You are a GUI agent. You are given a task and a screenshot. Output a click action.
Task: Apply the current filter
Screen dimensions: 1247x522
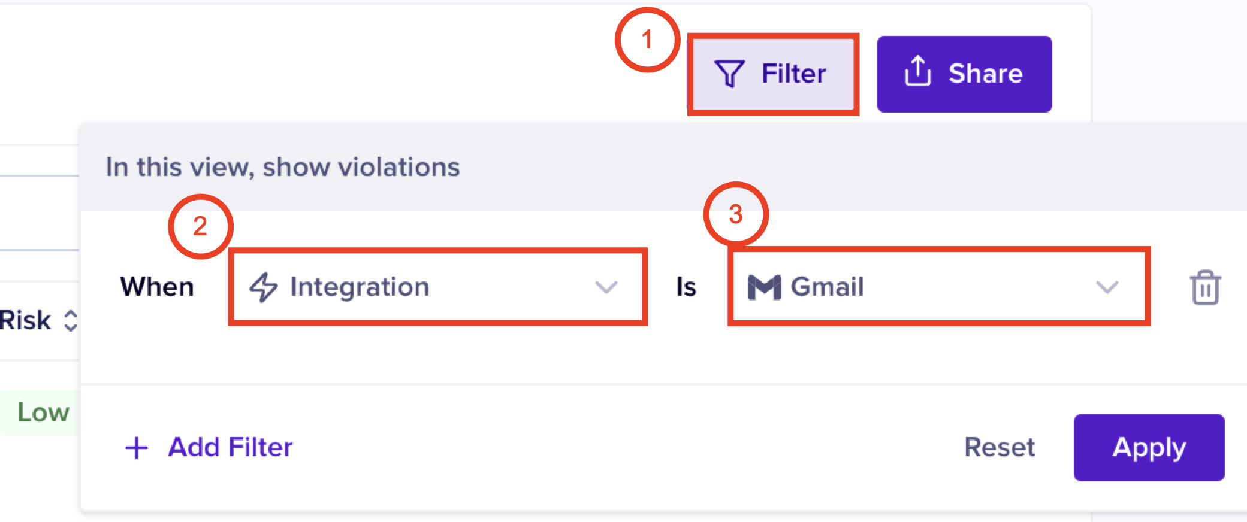click(x=1149, y=447)
